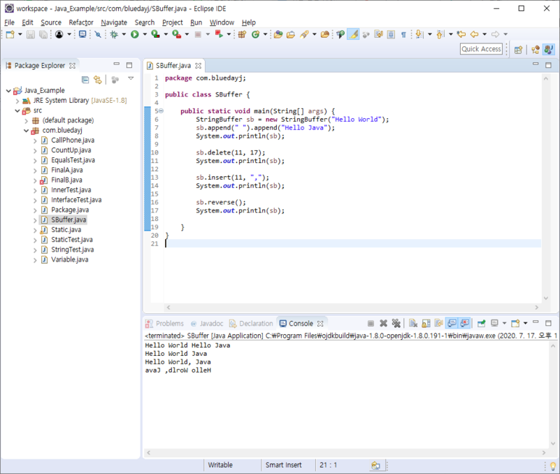Select CallPhone.java in Package Explorer
The image size is (560, 474).
coord(73,141)
